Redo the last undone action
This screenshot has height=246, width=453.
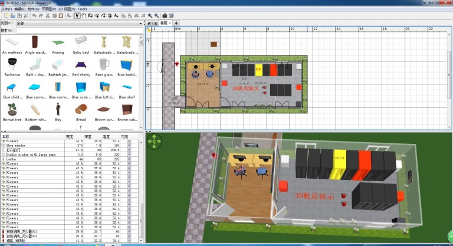pos(41,15)
